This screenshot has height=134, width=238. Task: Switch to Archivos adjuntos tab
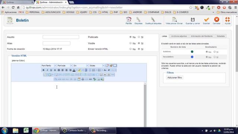179,36
